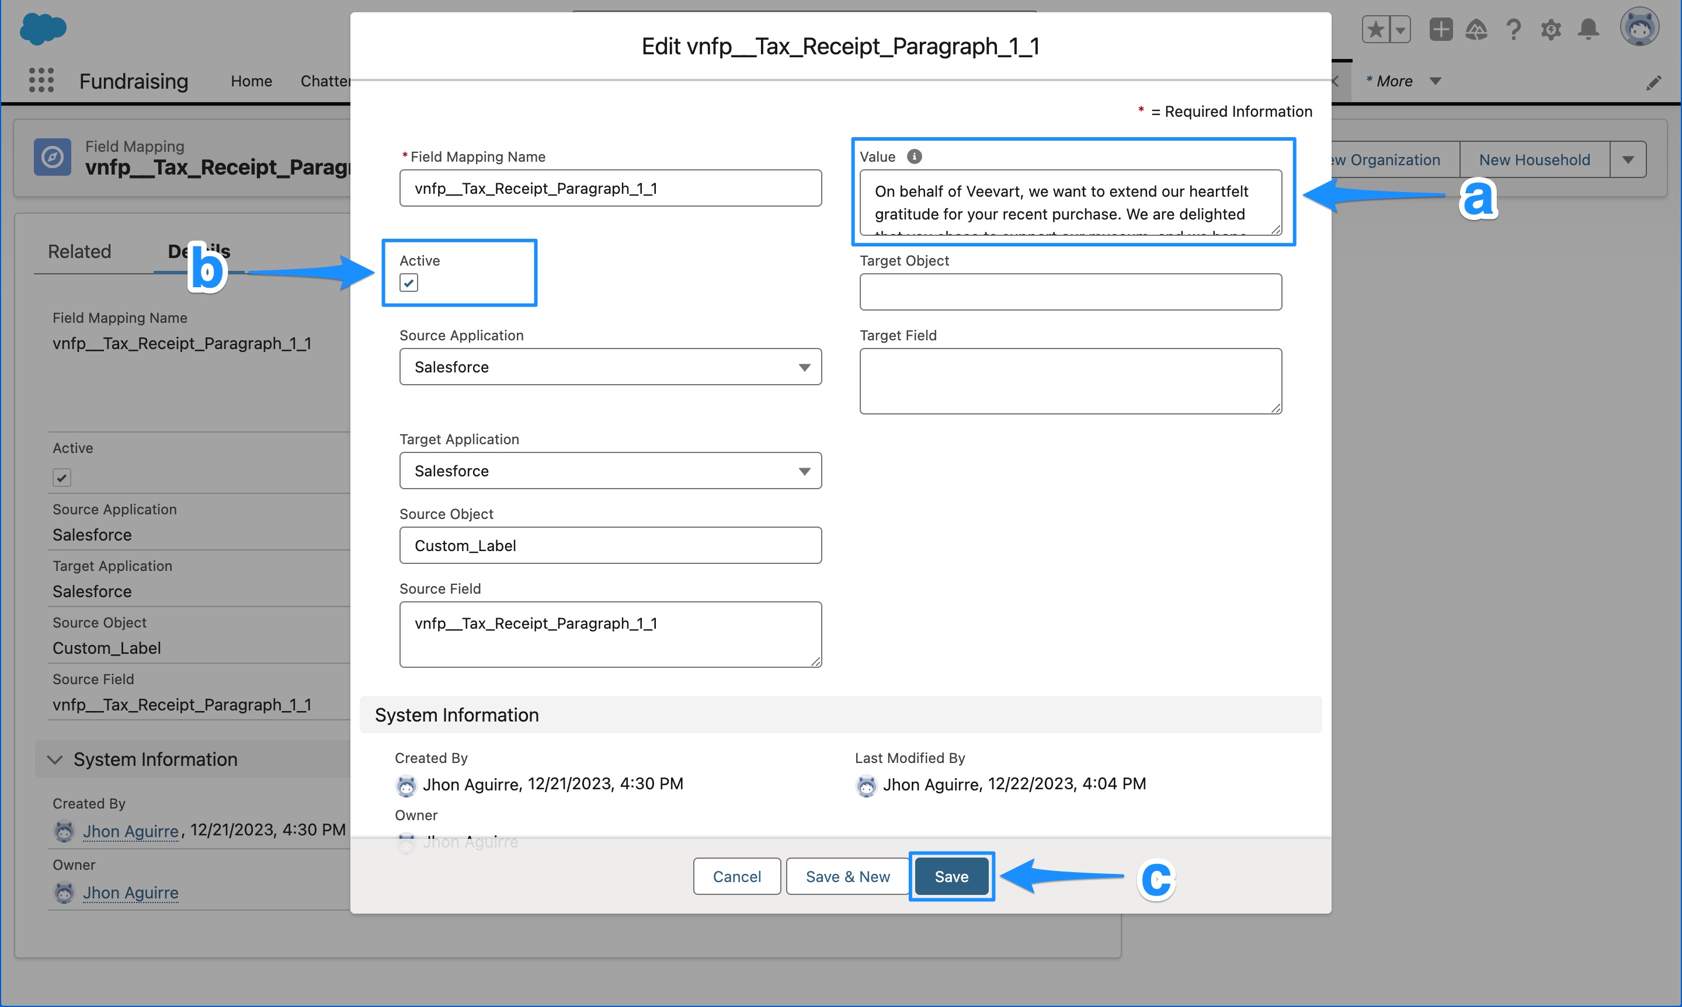This screenshot has height=1007, width=1682.
Task: Toggle the Active checkbox in the dialog
Action: tap(408, 283)
